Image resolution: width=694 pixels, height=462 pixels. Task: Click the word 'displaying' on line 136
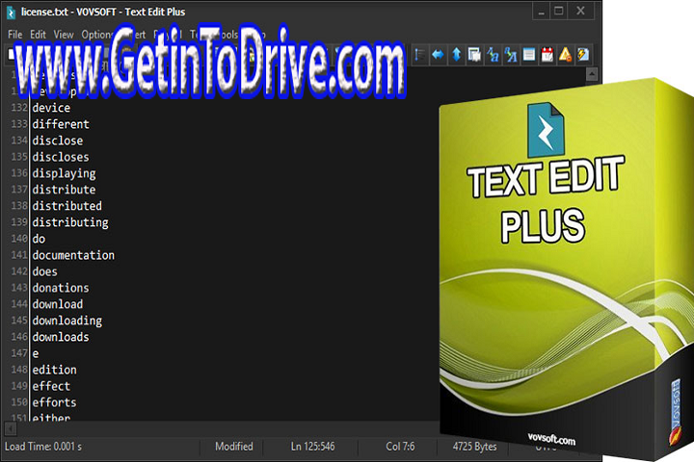(64, 173)
